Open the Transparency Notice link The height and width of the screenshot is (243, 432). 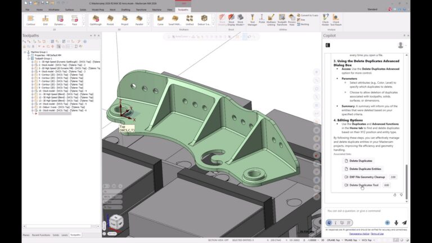(x=359, y=233)
